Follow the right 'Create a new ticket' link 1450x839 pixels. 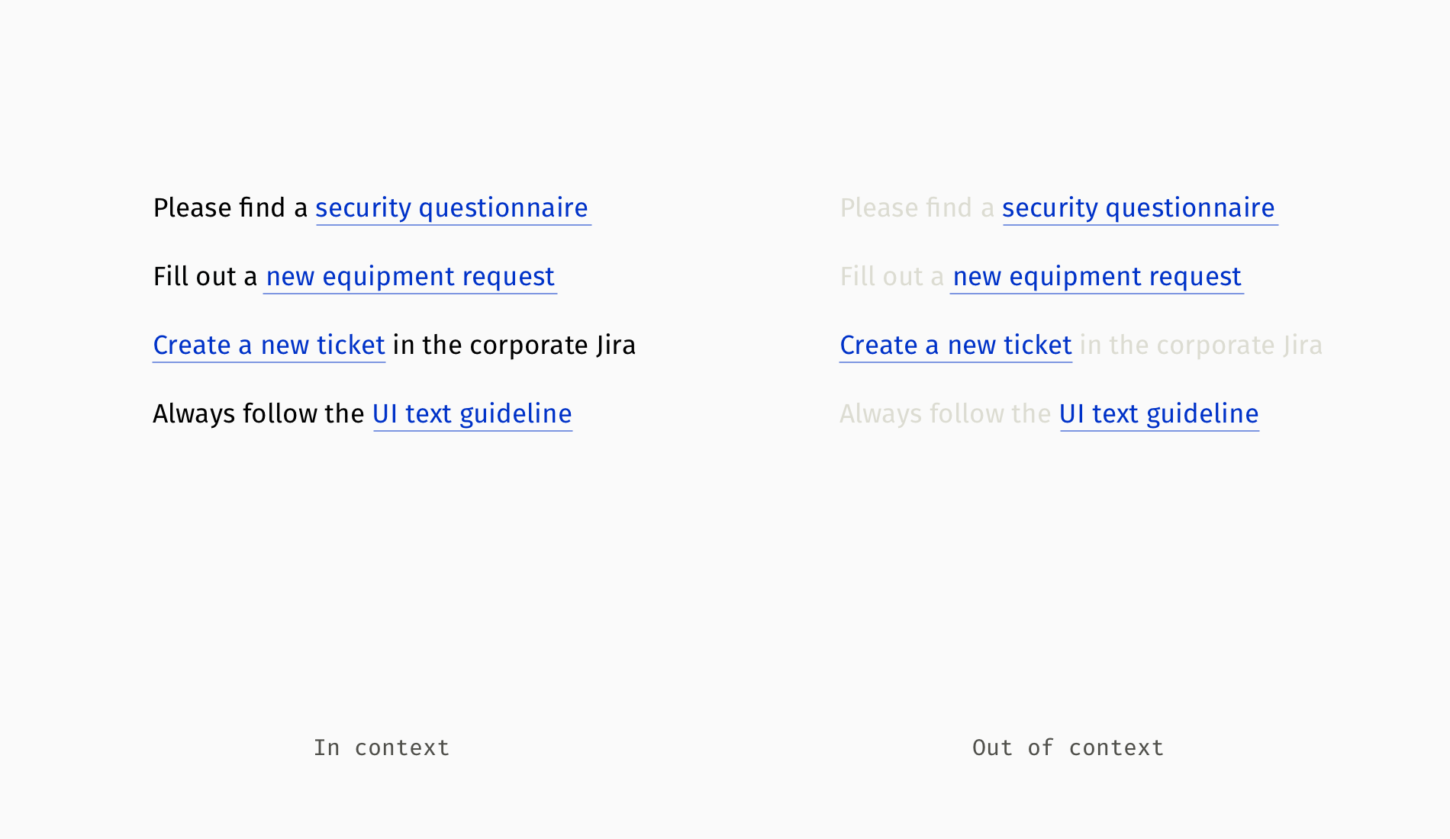pyautogui.click(x=955, y=346)
